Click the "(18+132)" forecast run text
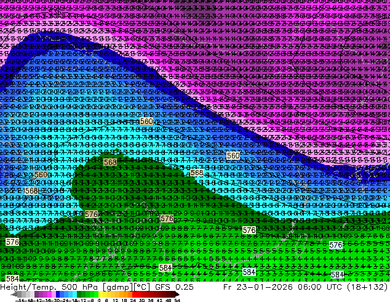 368,287
